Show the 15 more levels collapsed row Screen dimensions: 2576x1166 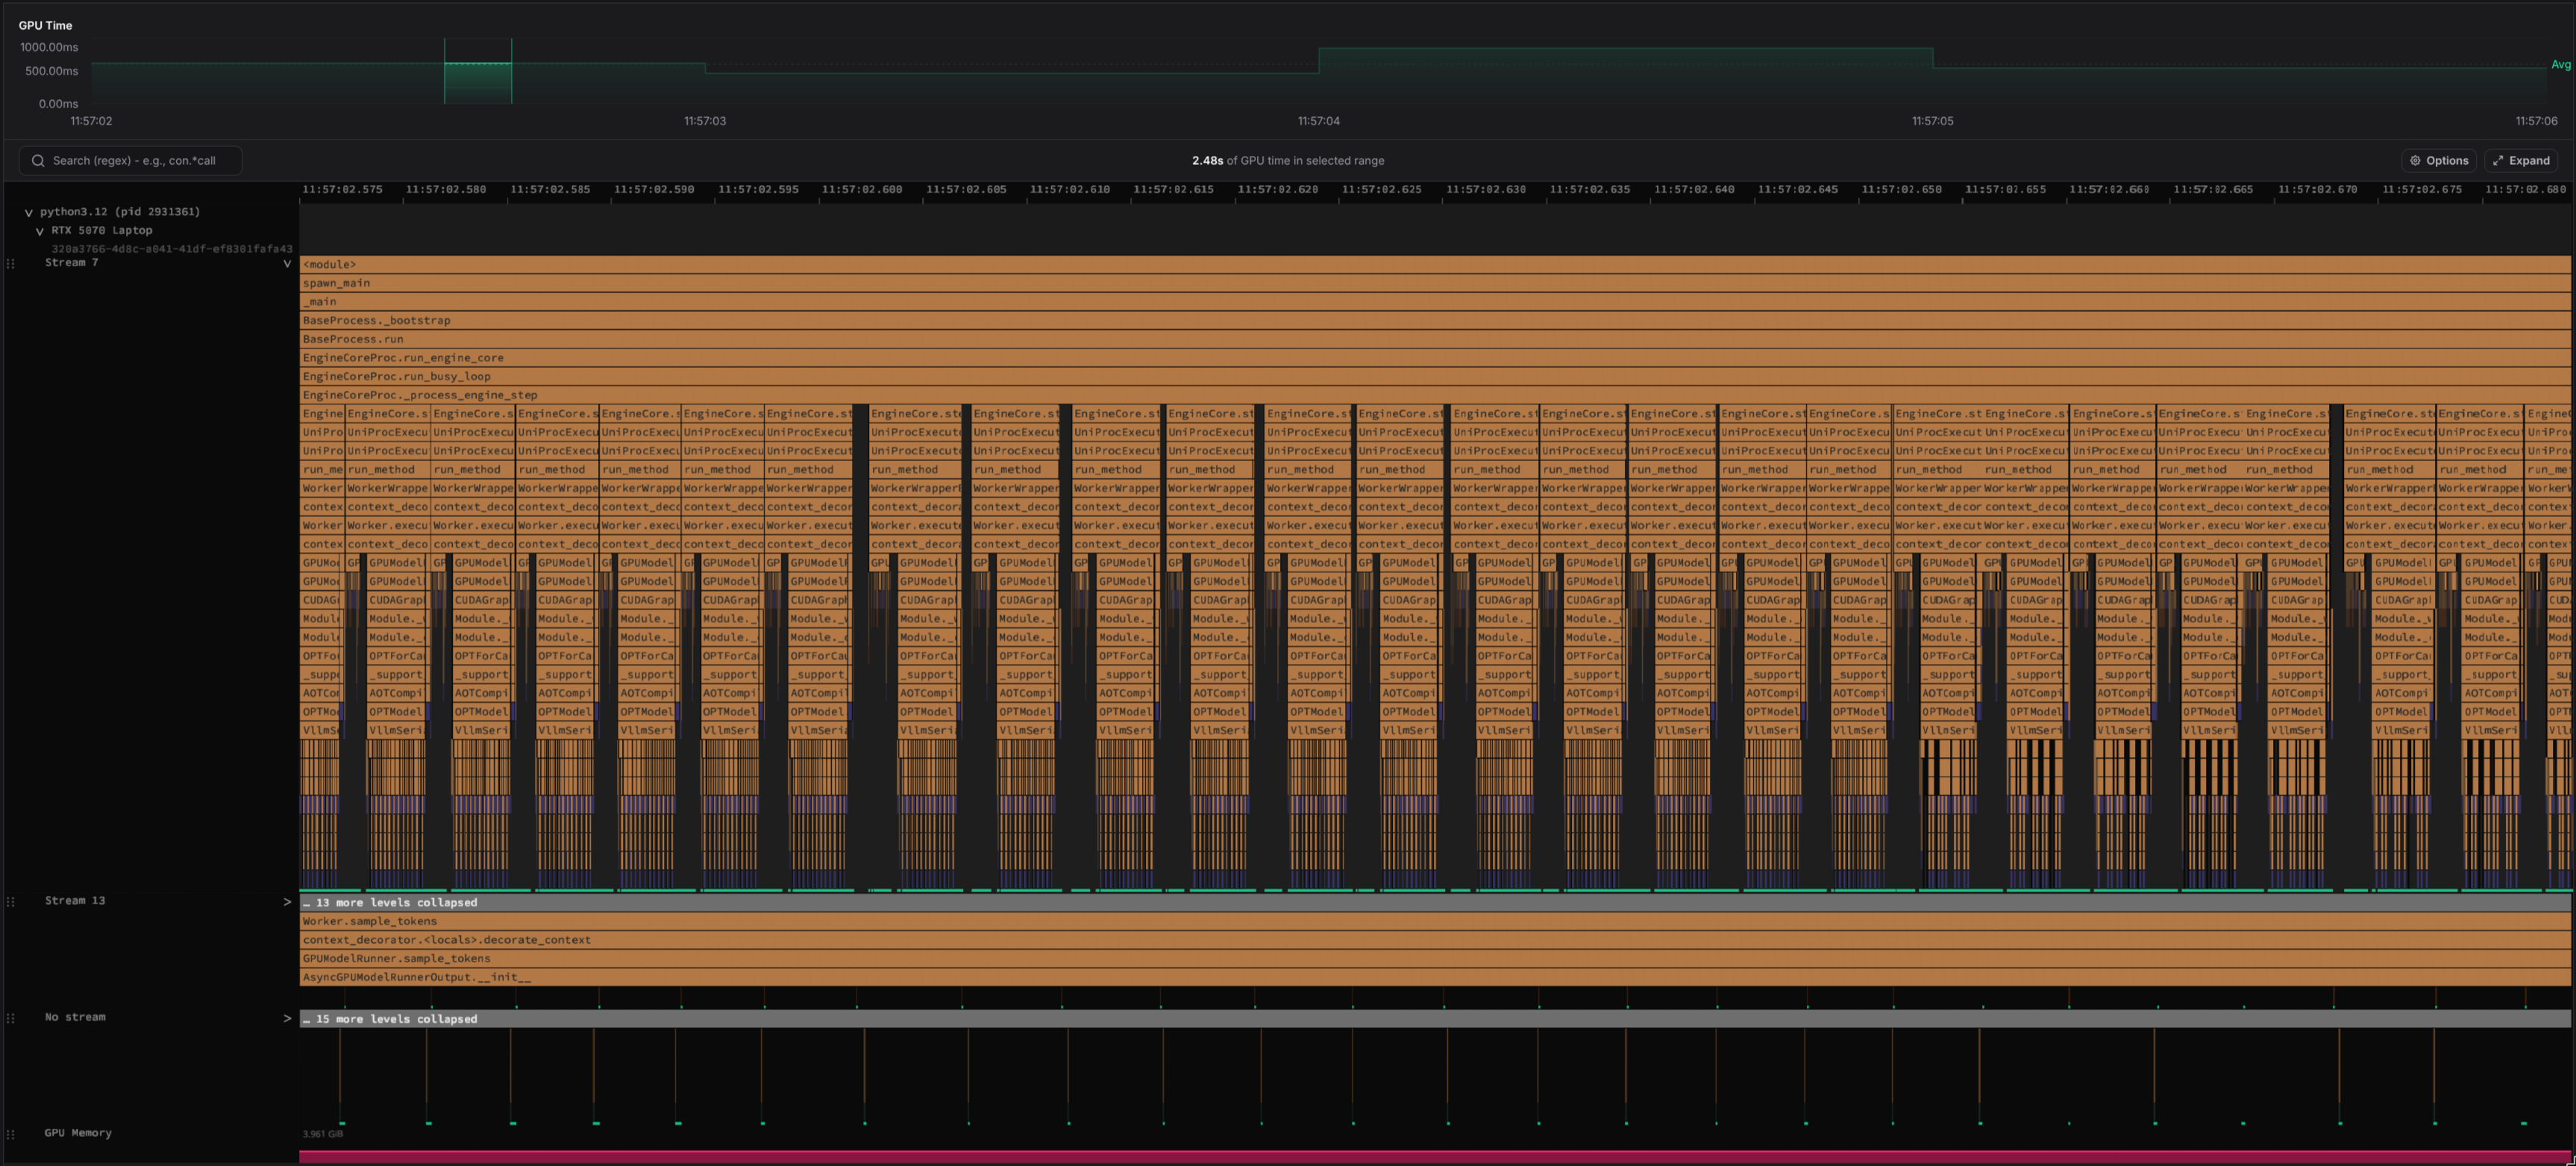coord(1435,1019)
